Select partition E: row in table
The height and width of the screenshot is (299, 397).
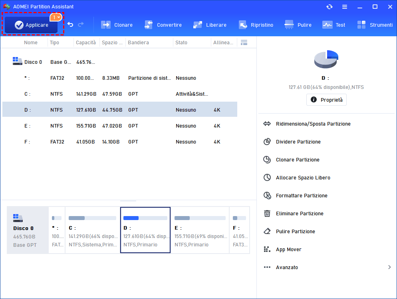[x=120, y=126]
